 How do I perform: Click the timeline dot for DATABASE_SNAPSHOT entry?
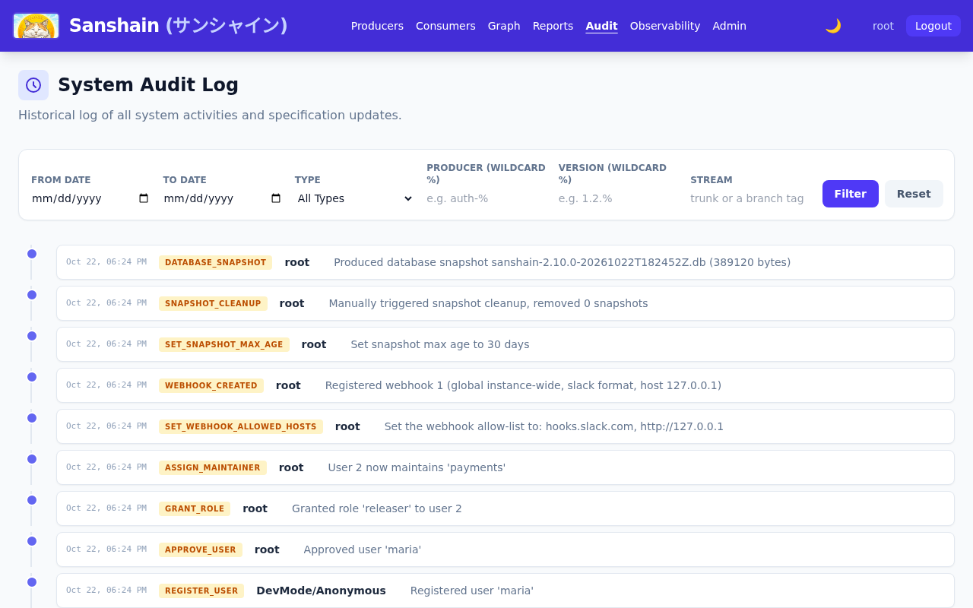pyautogui.click(x=32, y=254)
